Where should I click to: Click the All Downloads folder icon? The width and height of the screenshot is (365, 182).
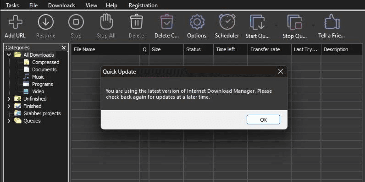(18, 55)
